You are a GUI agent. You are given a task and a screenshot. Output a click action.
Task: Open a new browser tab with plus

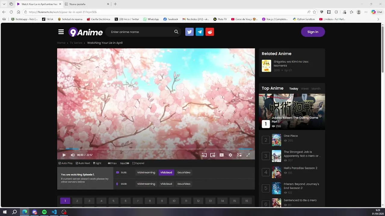point(115,4)
